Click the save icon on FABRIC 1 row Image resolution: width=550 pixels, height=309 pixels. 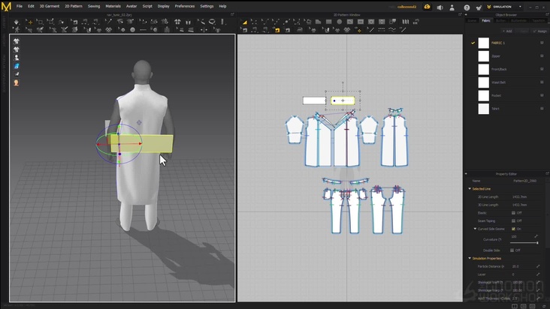542,43
